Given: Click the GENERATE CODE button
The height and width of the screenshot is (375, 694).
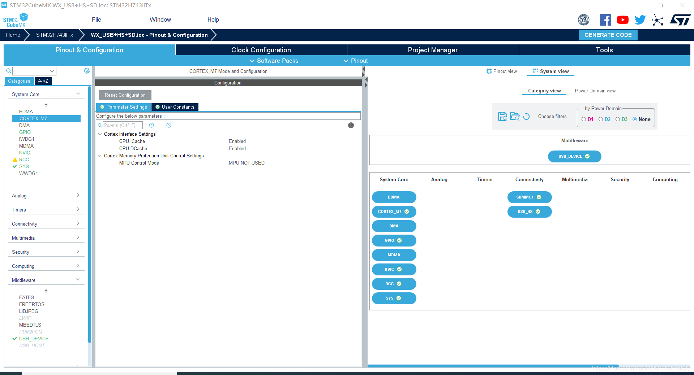Looking at the screenshot, I should [x=608, y=35].
